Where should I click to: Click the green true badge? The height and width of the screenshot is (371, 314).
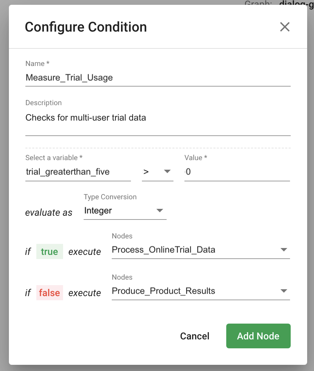(x=49, y=252)
